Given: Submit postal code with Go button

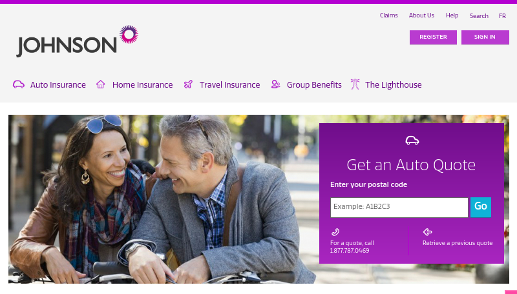Looking at the screenshot, I should (481, 207).
